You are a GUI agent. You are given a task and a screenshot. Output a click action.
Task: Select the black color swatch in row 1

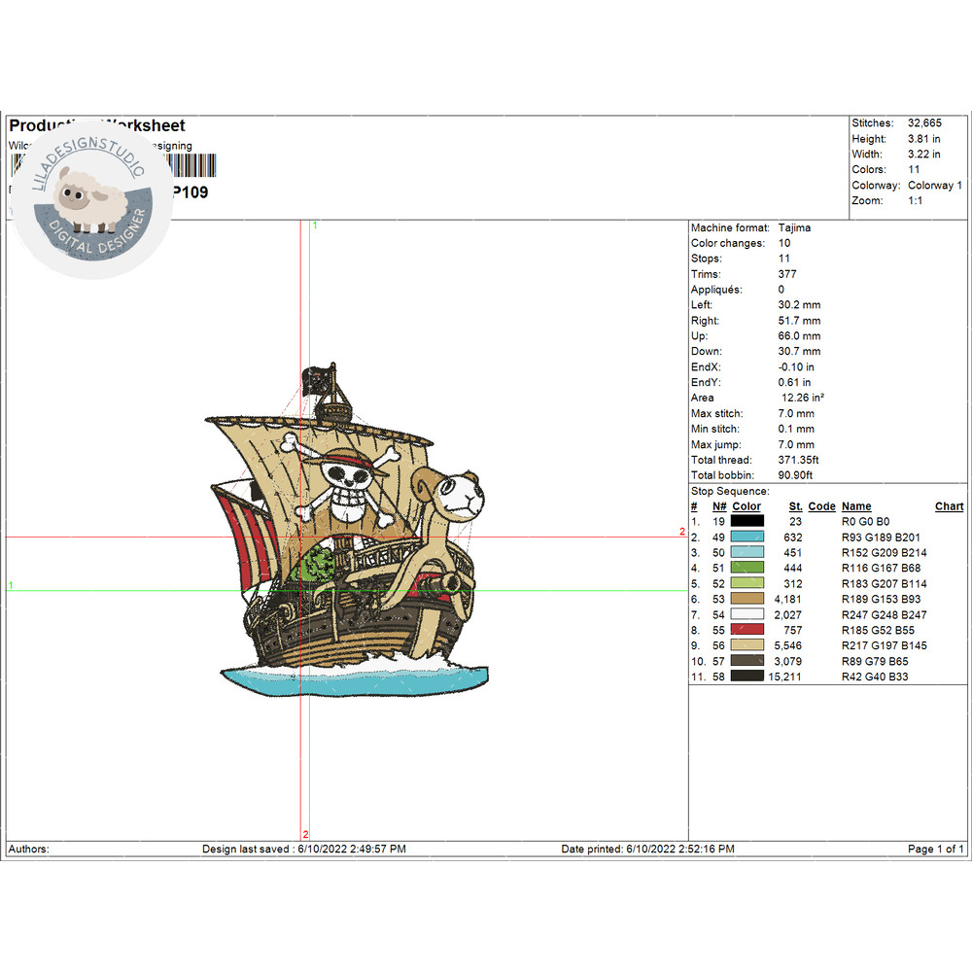[747, 522]
